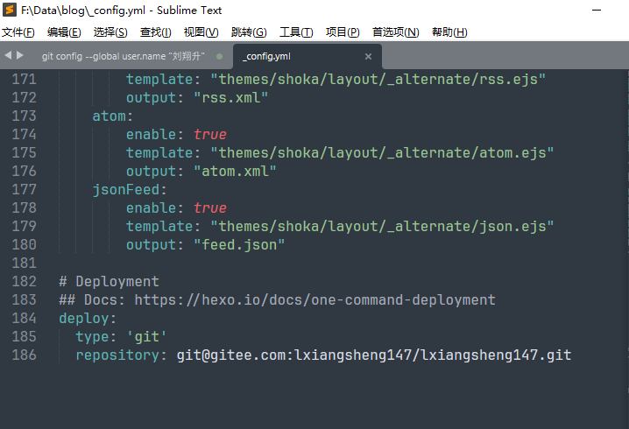The width and height of the screenshot is (629, 429).
Task: Close the _config.yml tab
Action: pyautogui.click(x=368, y=56)
